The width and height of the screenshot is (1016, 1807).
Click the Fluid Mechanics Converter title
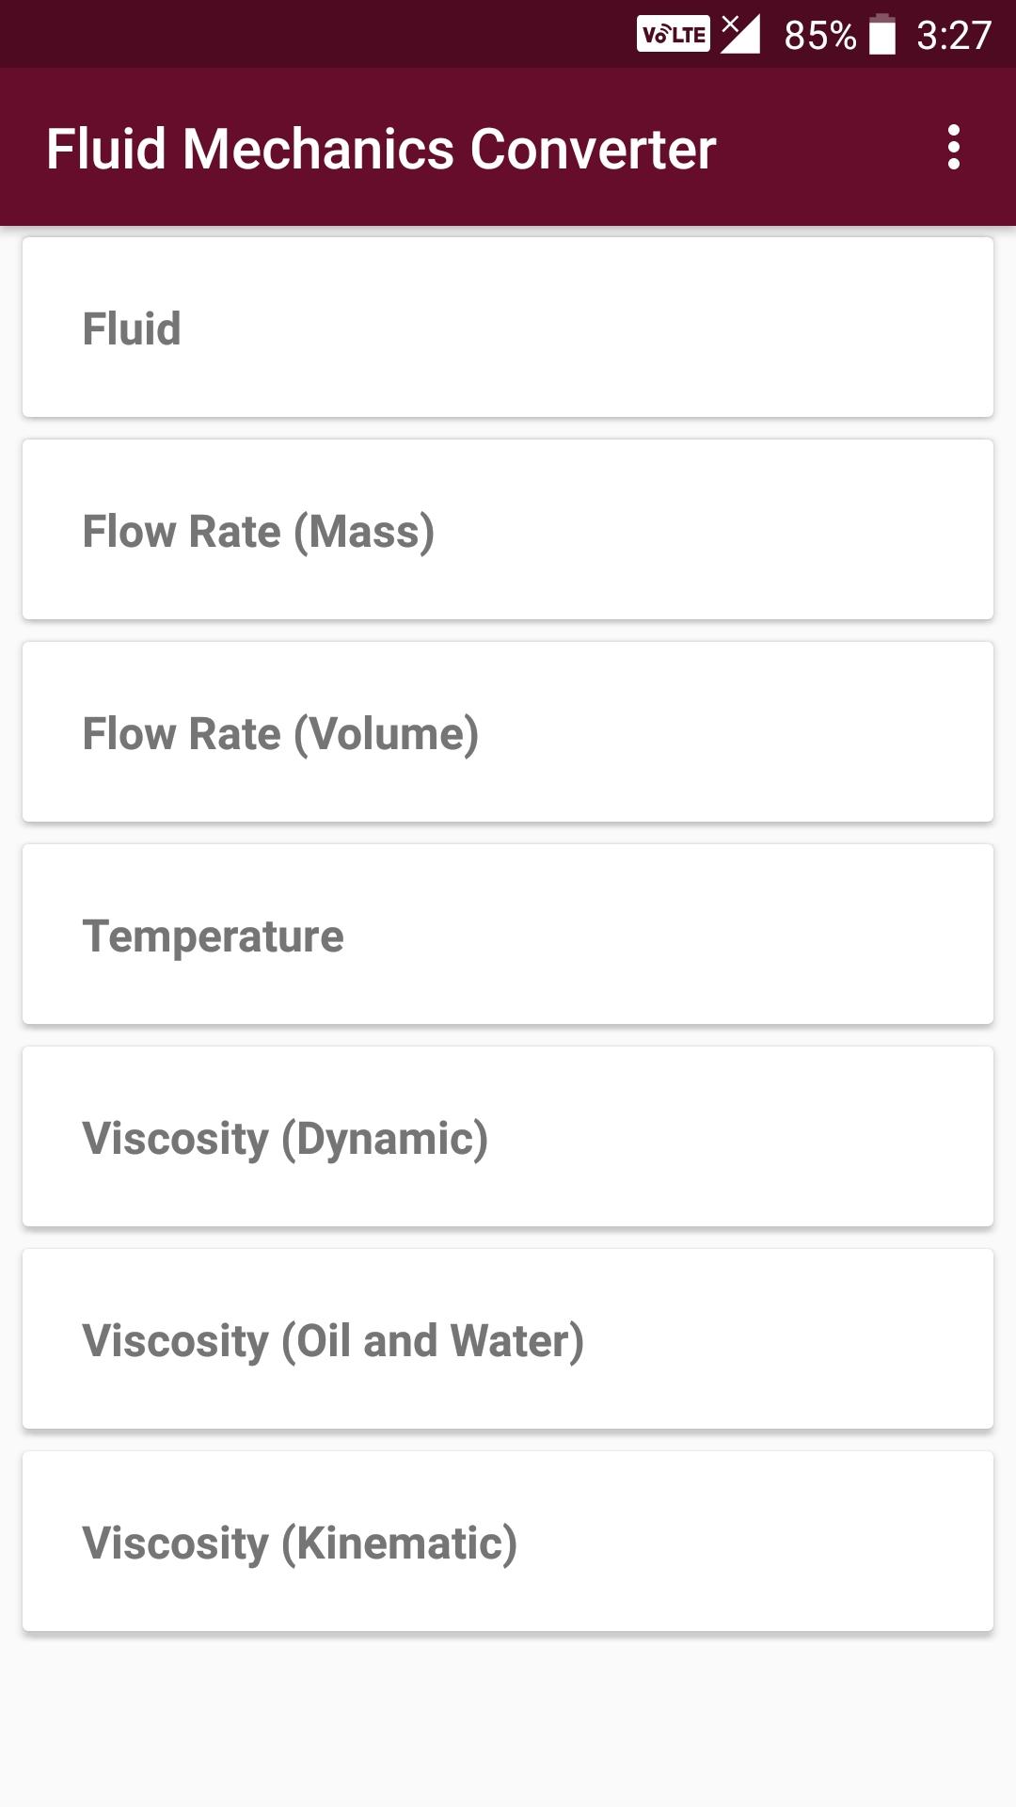[381, 149]
